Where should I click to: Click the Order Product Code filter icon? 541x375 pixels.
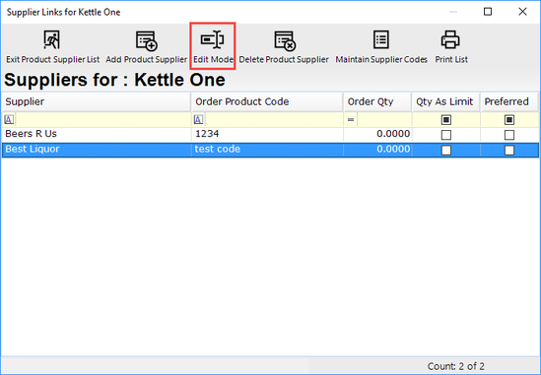click(x=198, y=120)
